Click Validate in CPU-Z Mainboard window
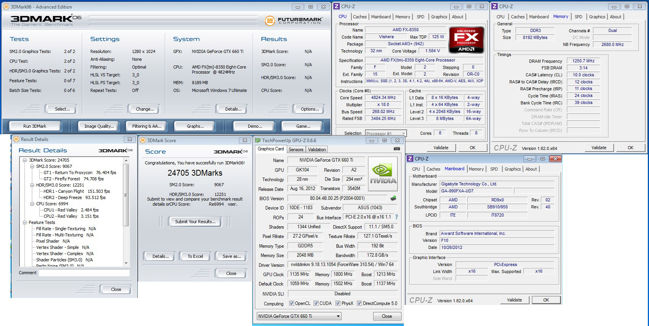Screen dimensions: 649x326 (x=514, y=300)
